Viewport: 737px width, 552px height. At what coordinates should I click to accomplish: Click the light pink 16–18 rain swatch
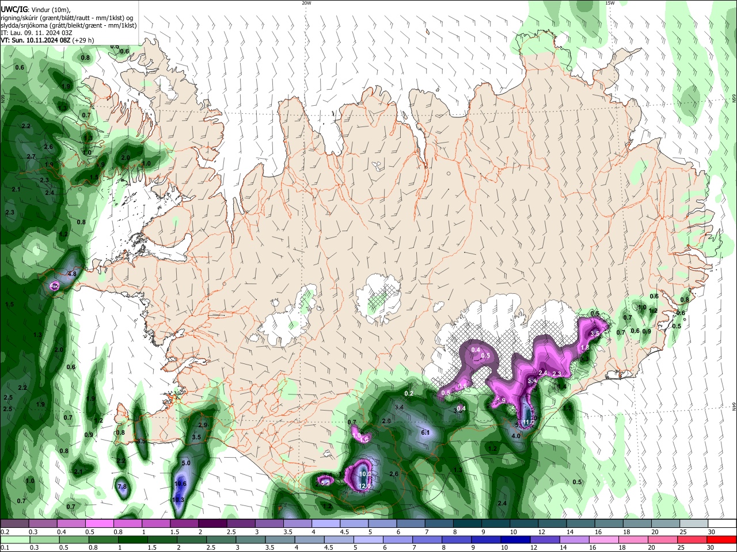[603, 539]
